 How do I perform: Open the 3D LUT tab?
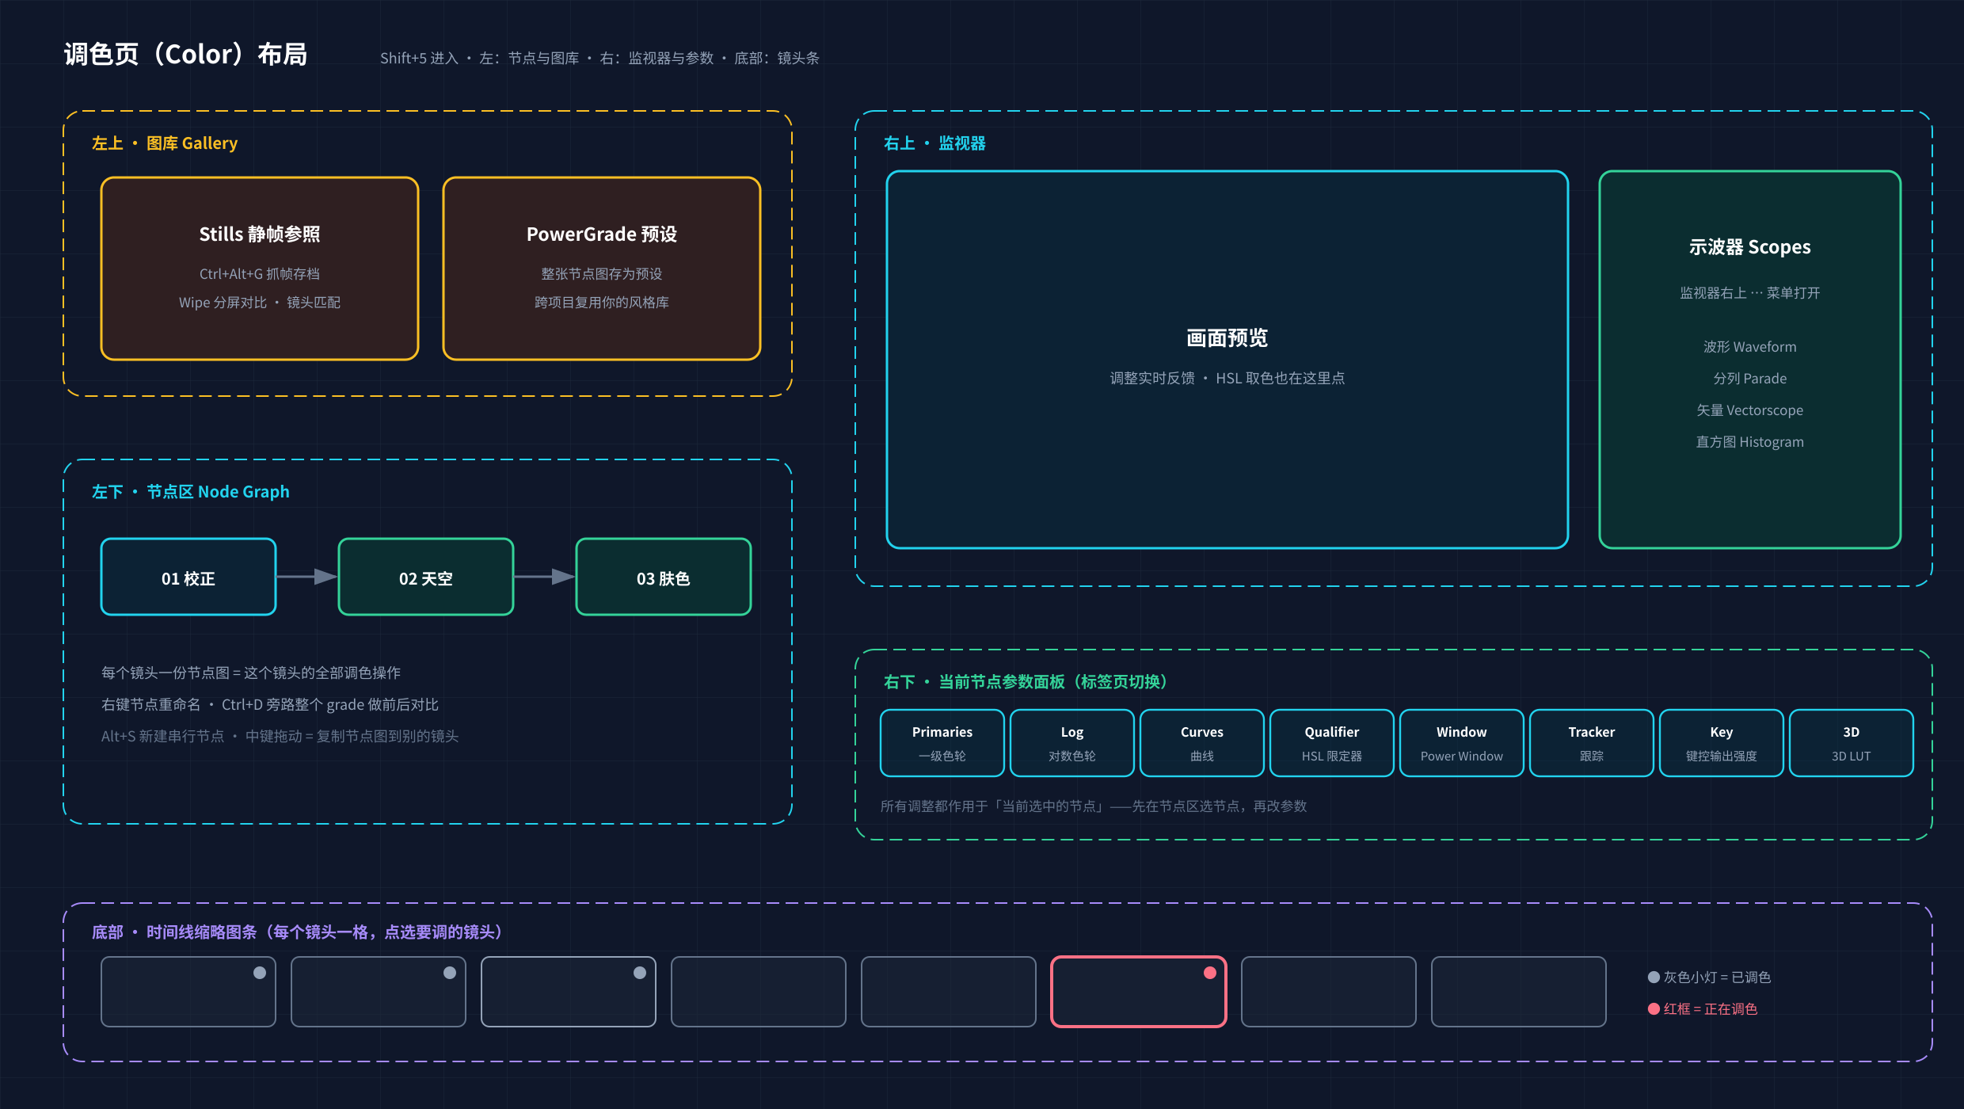pyautogui.click(x=1851, y=743)
